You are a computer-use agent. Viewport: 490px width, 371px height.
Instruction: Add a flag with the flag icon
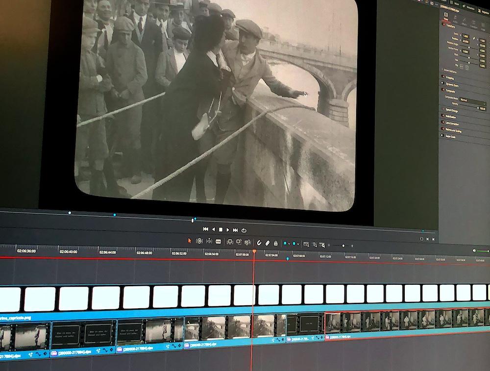click(285, 243)
